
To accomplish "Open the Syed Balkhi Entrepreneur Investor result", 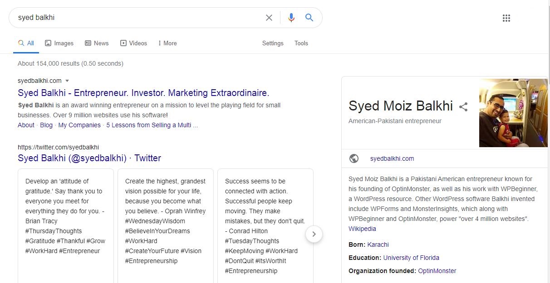I will tap(143, 93).
